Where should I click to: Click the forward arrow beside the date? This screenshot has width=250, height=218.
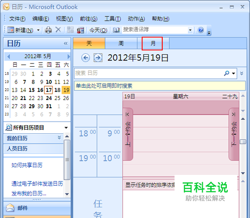(98, 58)
